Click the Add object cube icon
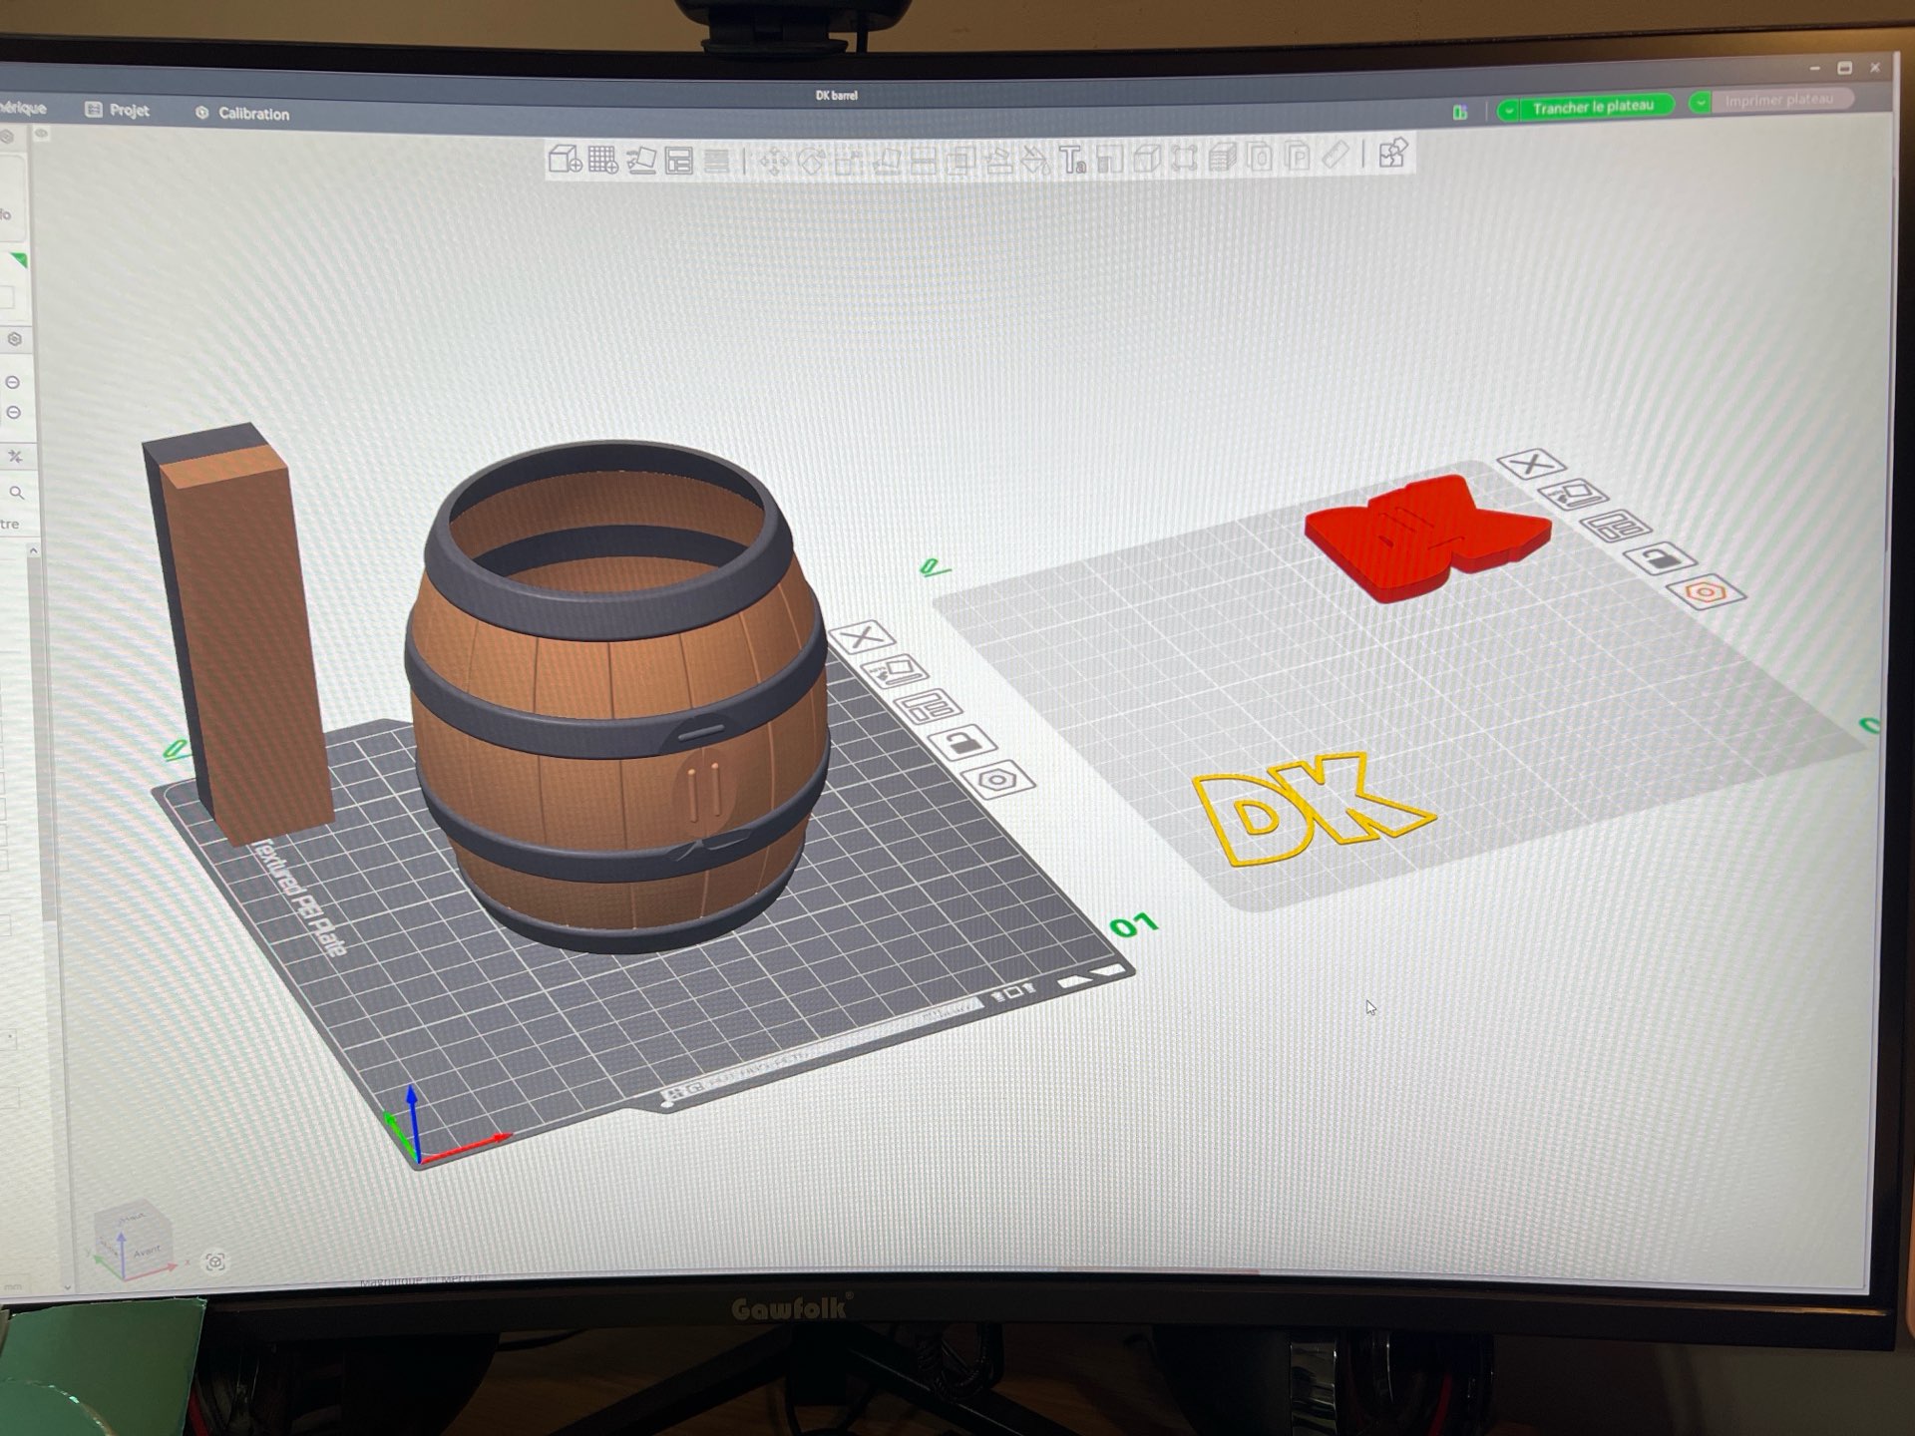Viewport: 1915px width, 1436px height. click(x=565, y=159)
